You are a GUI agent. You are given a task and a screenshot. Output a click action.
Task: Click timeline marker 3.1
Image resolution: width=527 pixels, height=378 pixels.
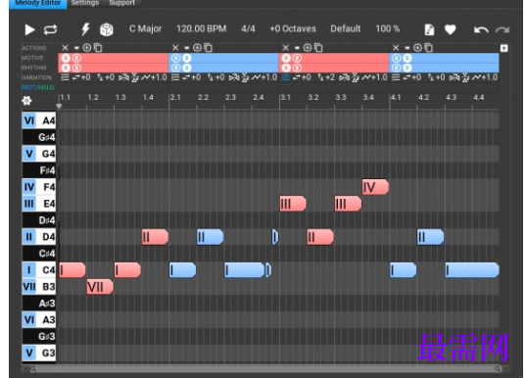[x=286, y=98]
